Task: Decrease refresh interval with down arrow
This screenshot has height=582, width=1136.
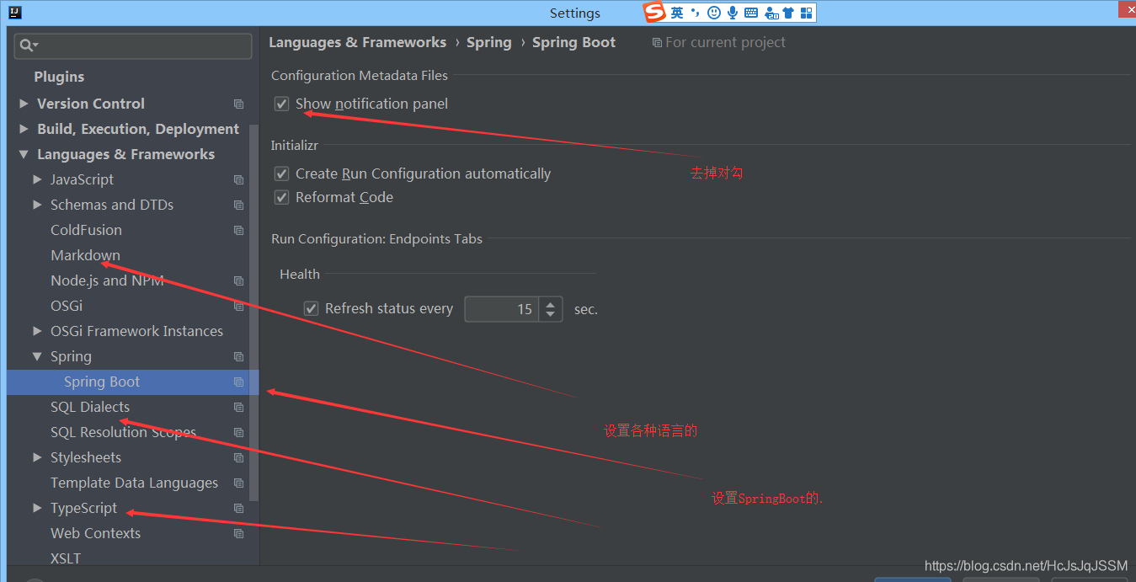Action: point(550,315)
